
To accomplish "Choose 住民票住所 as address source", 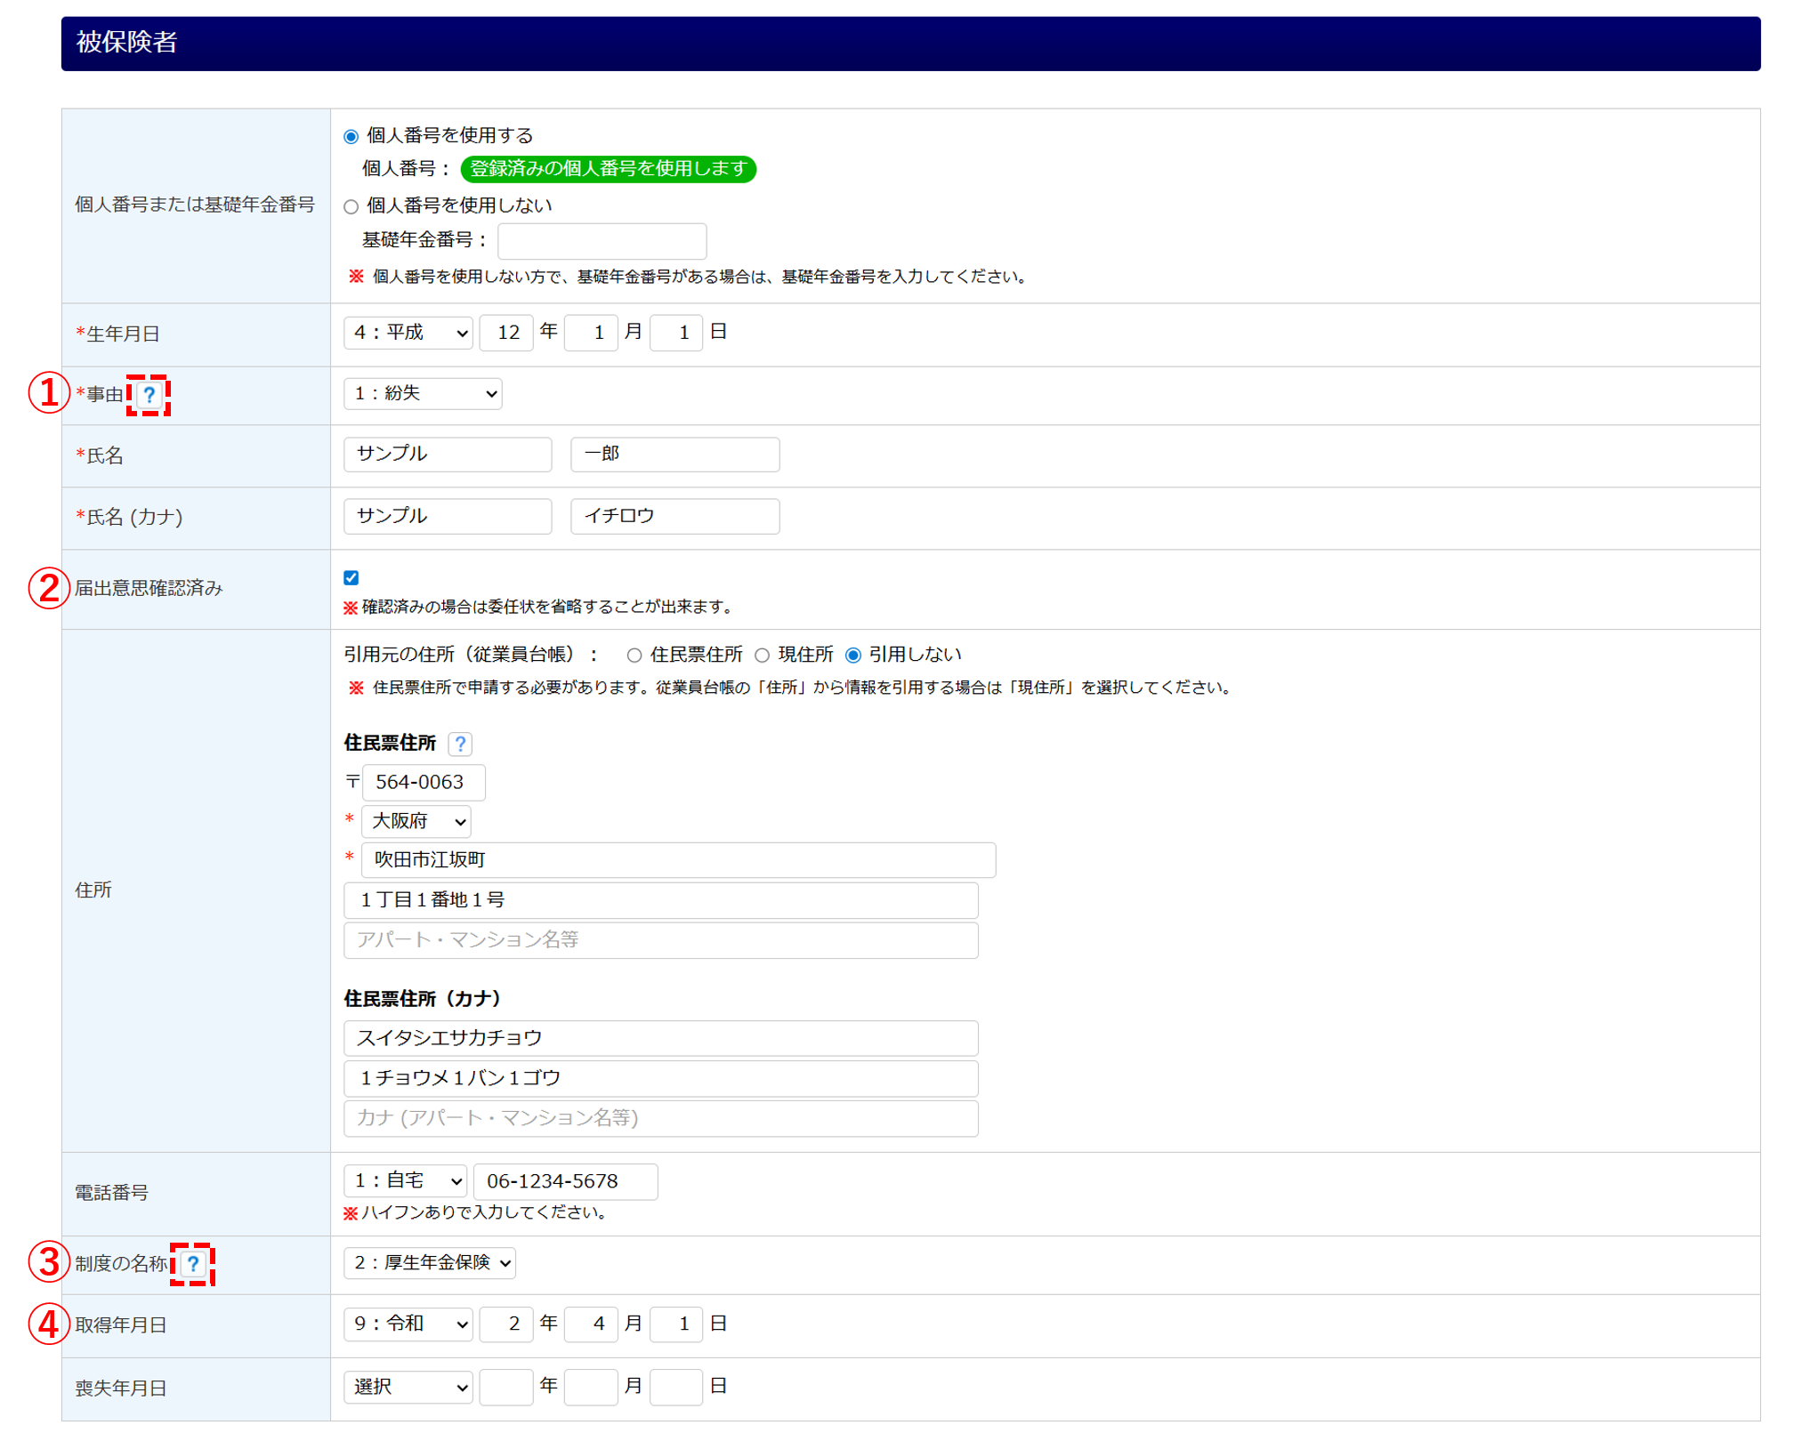I will click(x=634, y=656).
